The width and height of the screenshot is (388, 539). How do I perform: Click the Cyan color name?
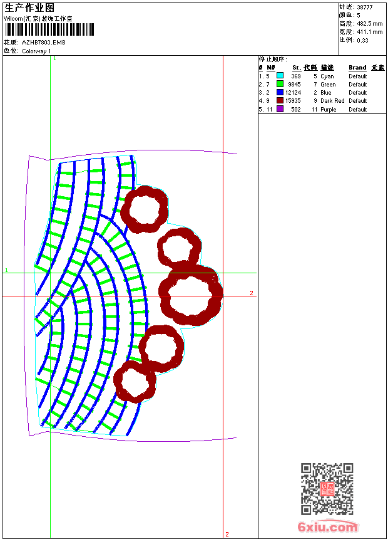tap(327, 76)
